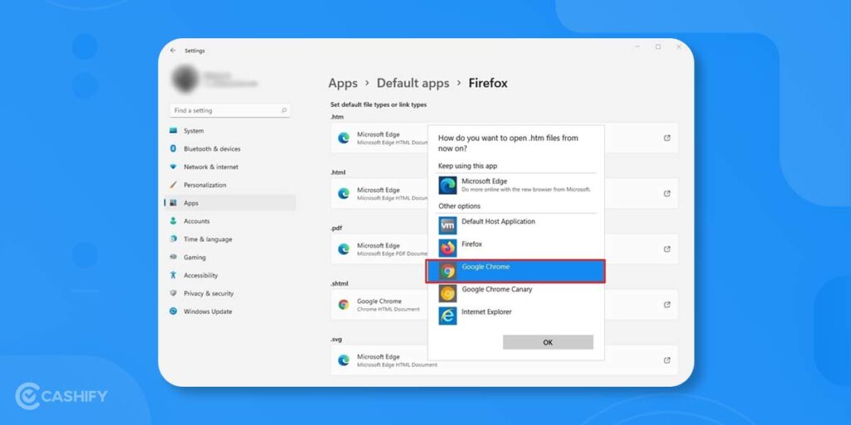Screen dimensions: 851x425
Task: Open external link icon for .shtml
Action: coord(667,305)
